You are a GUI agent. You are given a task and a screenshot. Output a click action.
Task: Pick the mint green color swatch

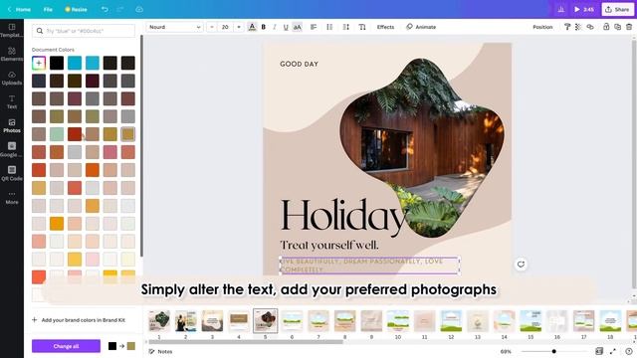[x=57, y=134]
